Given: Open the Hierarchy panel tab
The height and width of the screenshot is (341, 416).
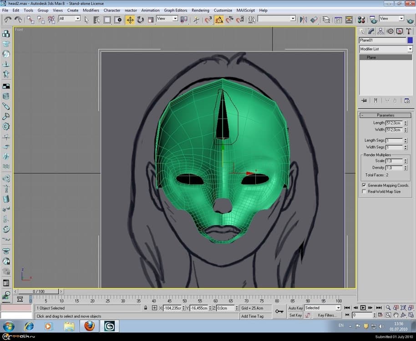Looking at the screenshot, I should pos(381,31).
